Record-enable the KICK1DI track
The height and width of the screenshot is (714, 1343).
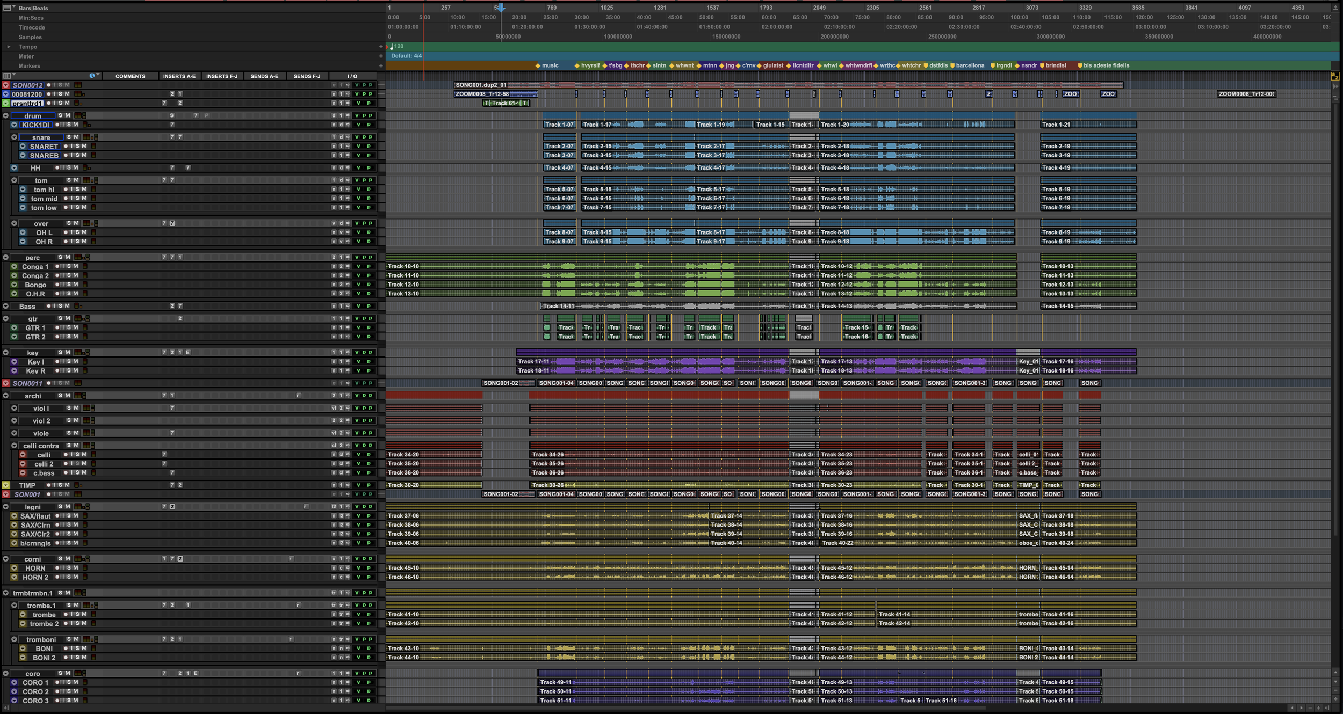[x=57, y=125]
